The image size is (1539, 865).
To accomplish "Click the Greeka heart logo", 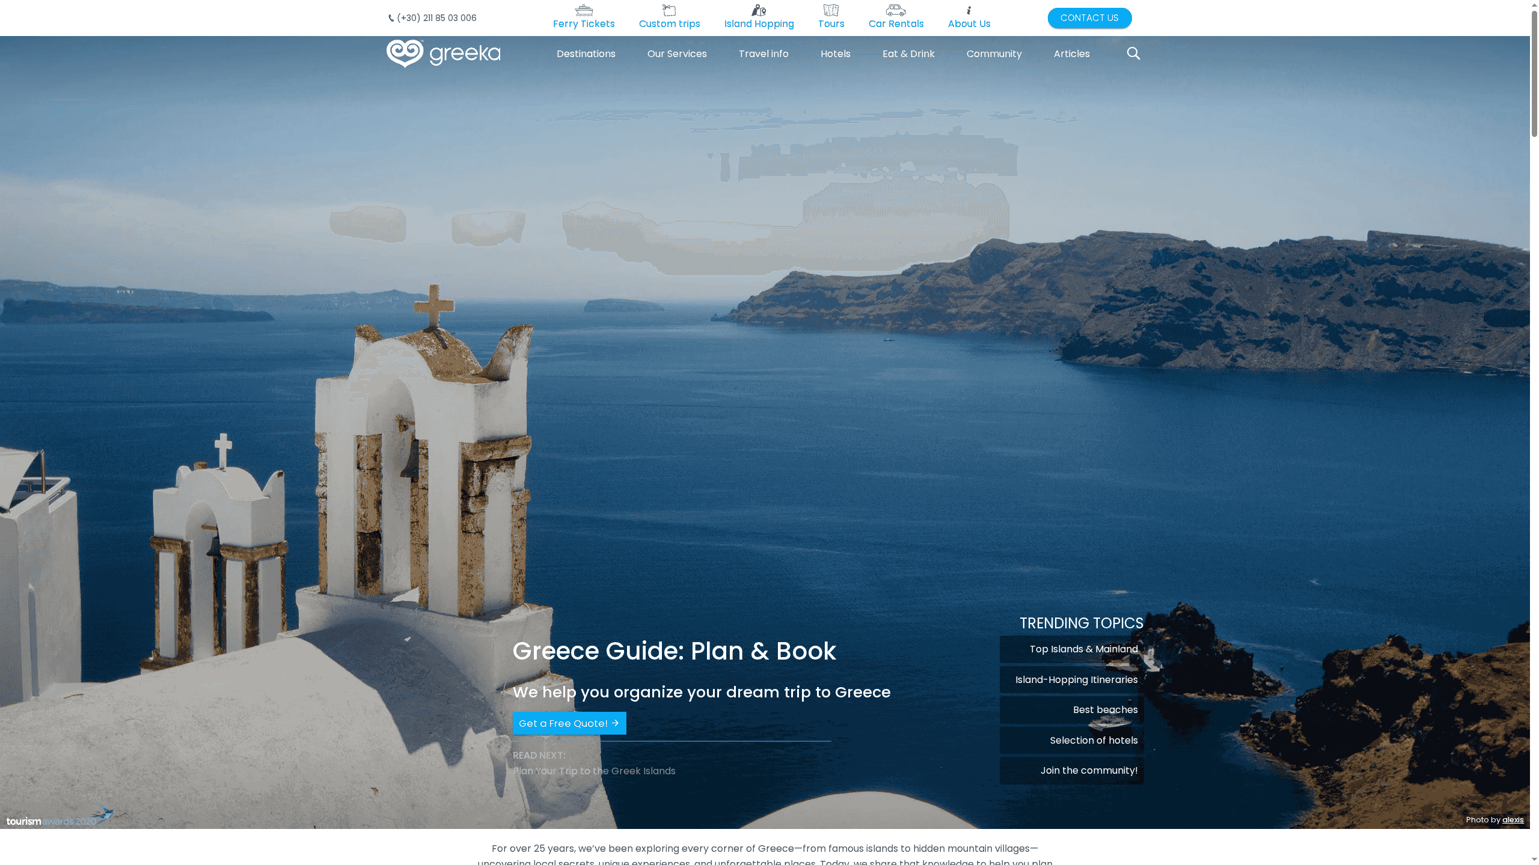I will click(405, 53).
